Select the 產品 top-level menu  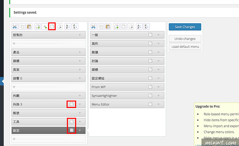pyautogui.click(x=48, y=52)
